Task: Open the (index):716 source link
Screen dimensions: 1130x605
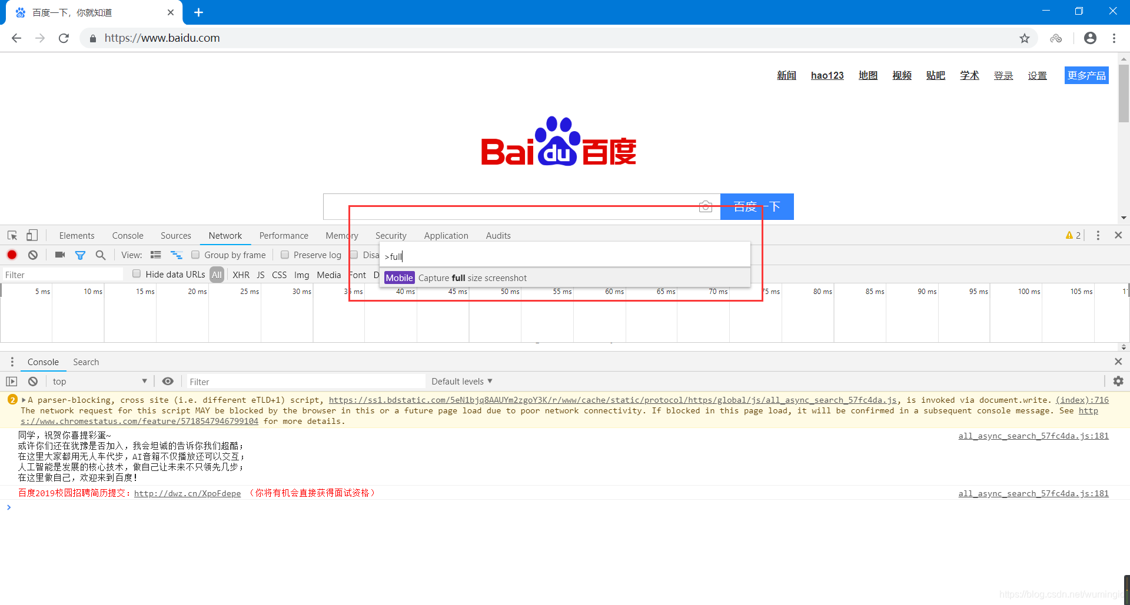Action: click(x=1082, y=400)
